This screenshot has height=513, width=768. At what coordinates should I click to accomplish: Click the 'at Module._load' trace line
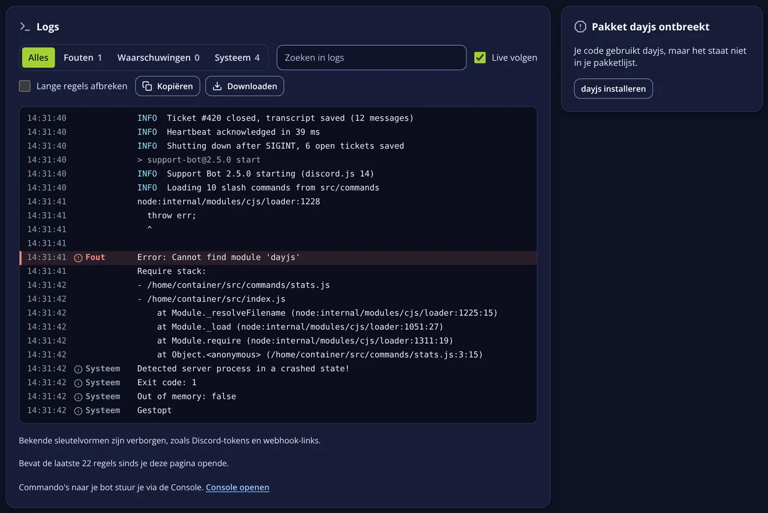coord(278,327)
